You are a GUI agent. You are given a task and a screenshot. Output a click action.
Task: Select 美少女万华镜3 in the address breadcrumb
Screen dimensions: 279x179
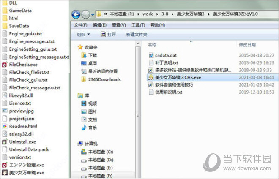[191, 14]
